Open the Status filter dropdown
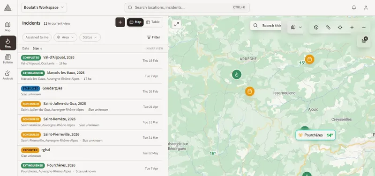The image size is (375, 176). coord(90,37)
